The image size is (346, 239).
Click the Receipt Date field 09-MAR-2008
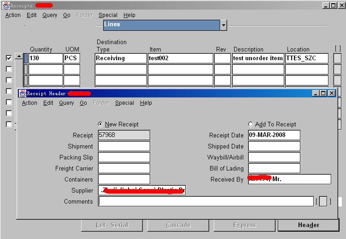[x=274, y=135]
